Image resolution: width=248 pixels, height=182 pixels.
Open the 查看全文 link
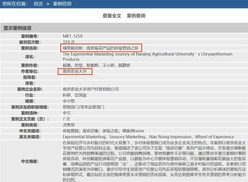[x=112, y=16]
